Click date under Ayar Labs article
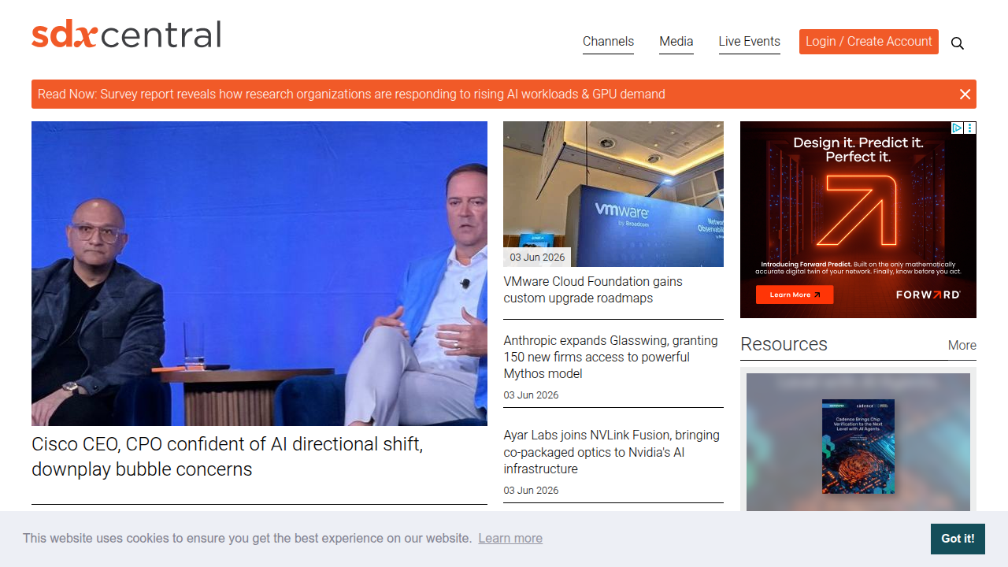 (x=532, y=491)
